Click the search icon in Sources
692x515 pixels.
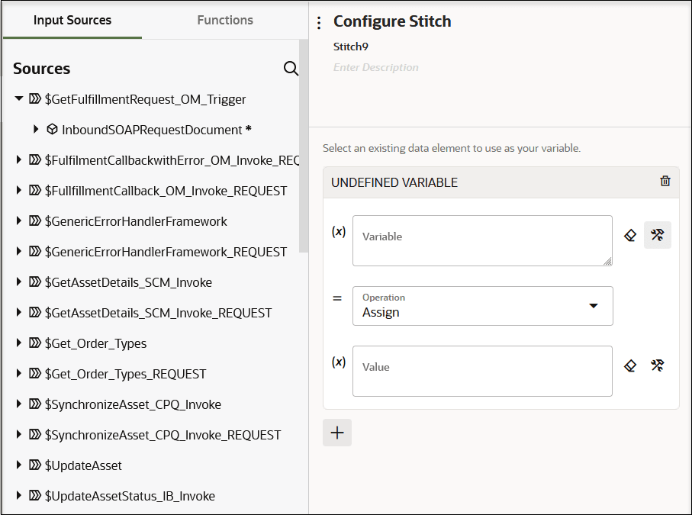click(x=291, y=69)
